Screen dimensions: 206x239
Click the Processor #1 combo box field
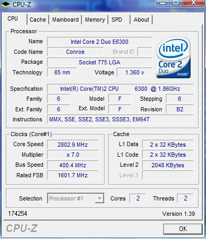[76, 198]
